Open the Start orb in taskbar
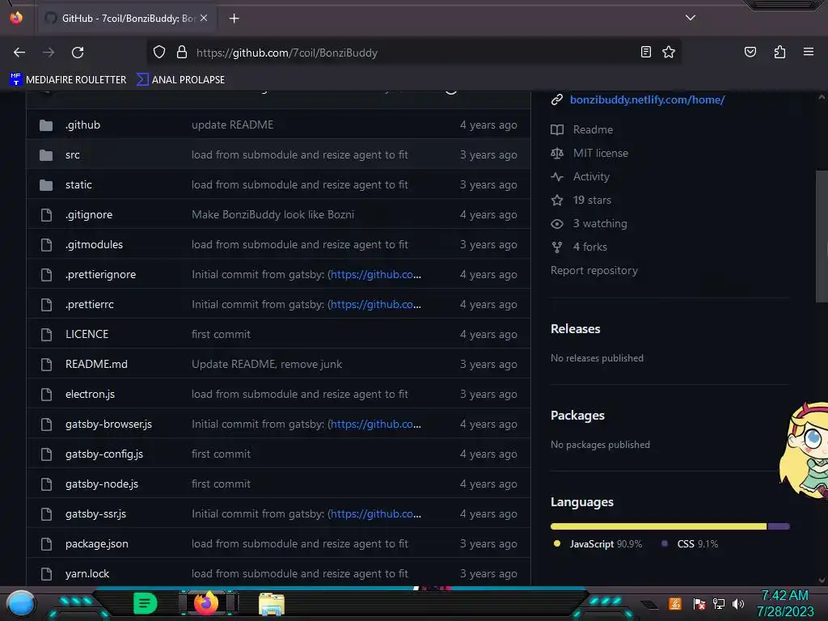Image resolution: width=828 pixels, height=621 pixels. pos(21,604)
